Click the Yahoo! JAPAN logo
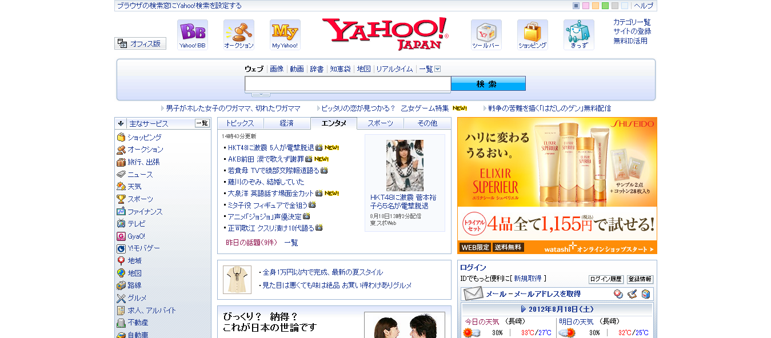This screenshot has height=338, width=771. pos(385,34)
